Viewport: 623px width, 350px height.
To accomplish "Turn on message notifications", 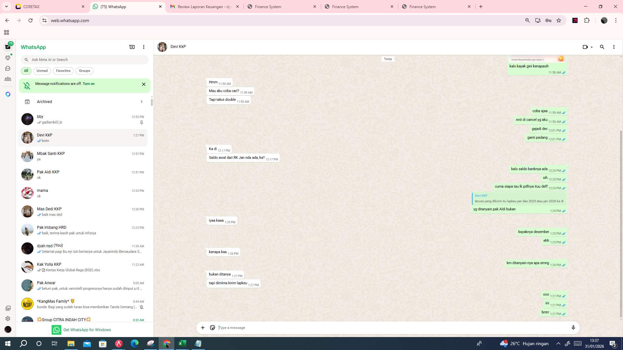I will click(89, 84).
